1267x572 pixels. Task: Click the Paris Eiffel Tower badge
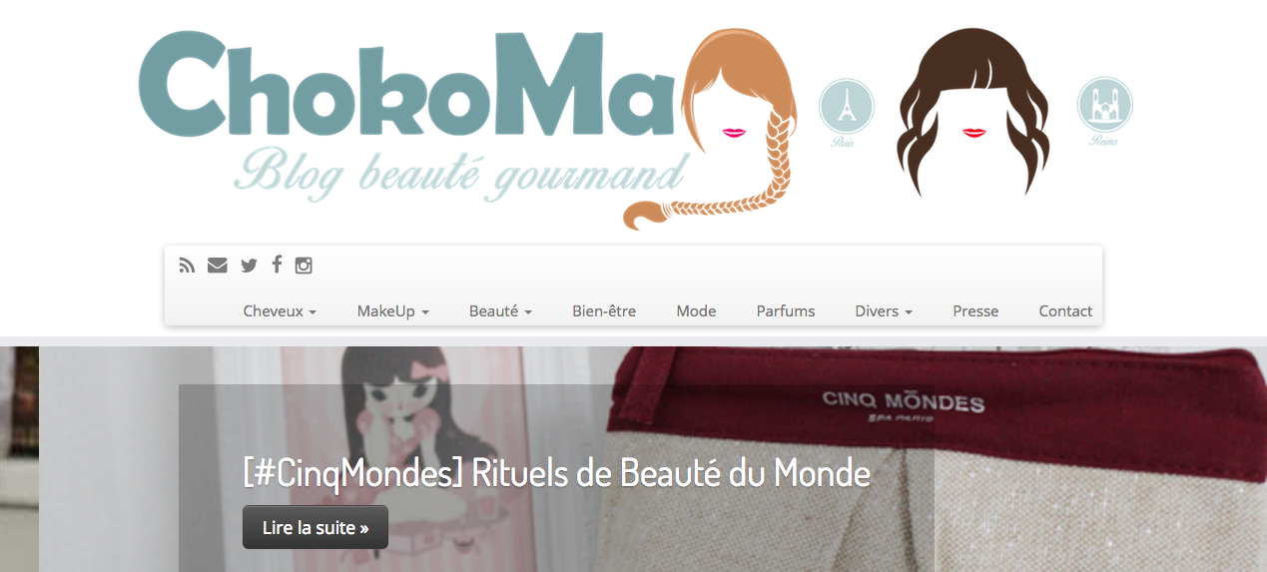click(x=847, y=108)
